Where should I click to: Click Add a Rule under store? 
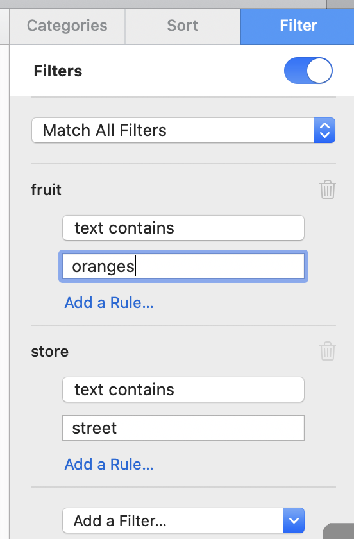click(109, 465)
